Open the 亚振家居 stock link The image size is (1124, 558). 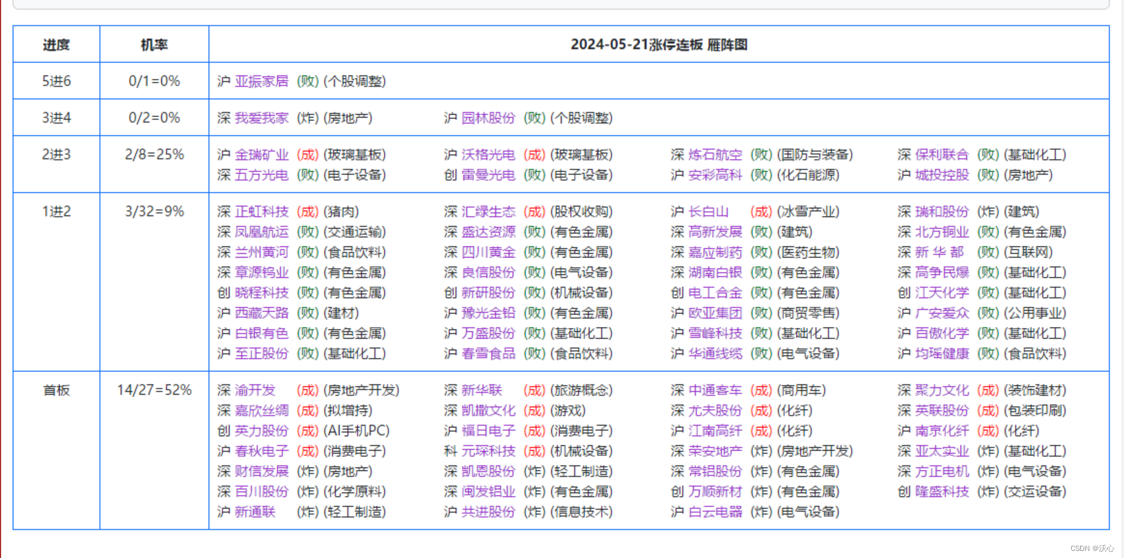pos(262,81)
